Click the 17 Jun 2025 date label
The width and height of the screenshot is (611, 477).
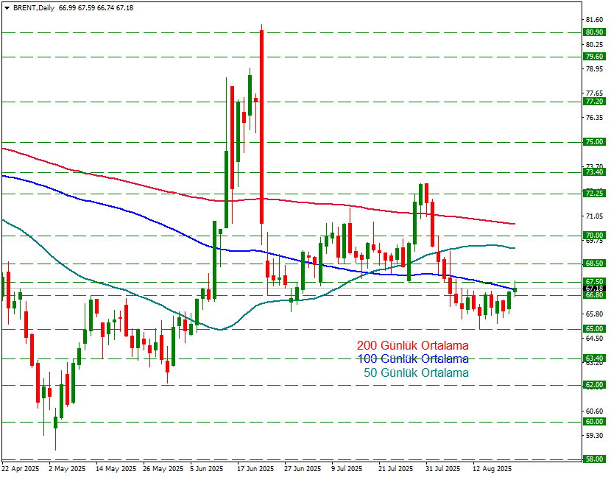point(256,469)
